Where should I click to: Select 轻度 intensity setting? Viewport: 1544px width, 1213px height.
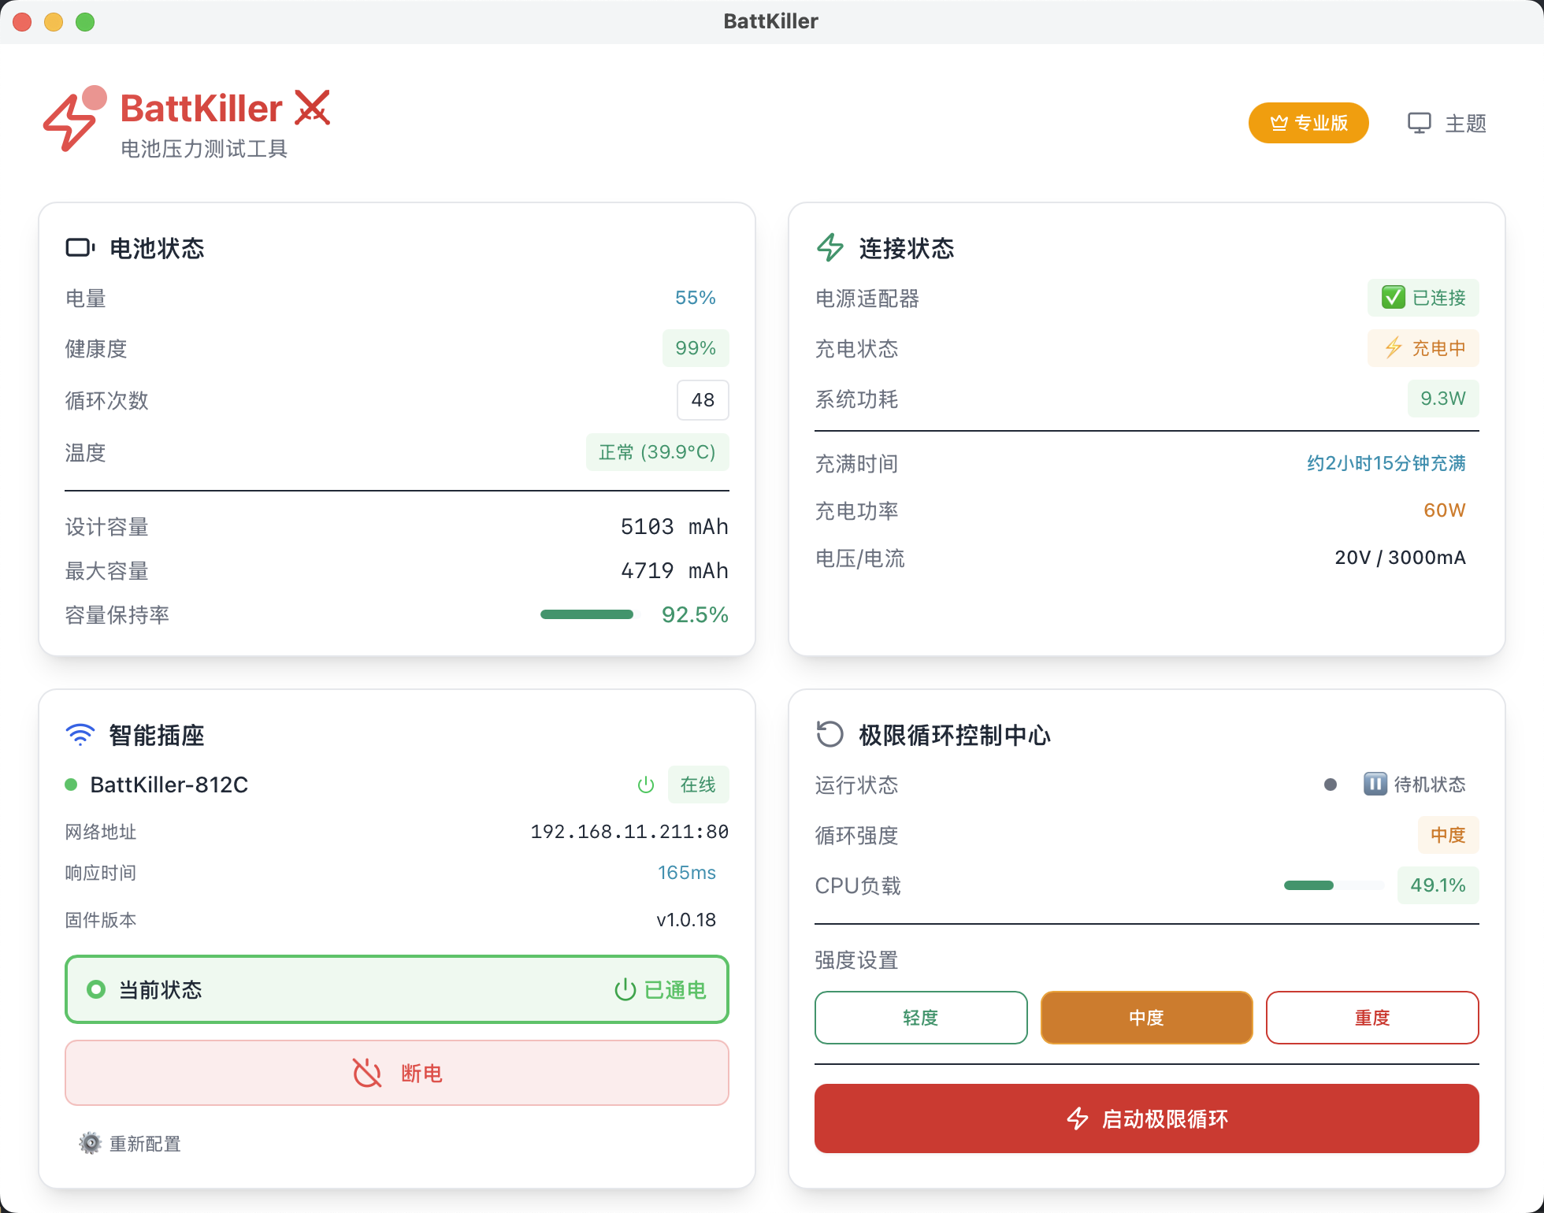920,1018
